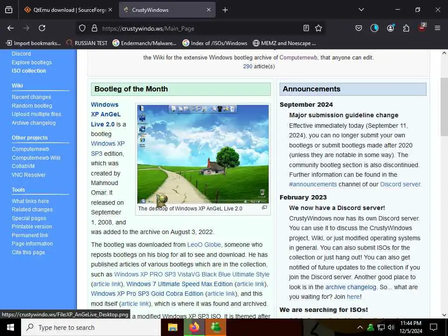Close the CrustyWindows tab

pos(209,10)
